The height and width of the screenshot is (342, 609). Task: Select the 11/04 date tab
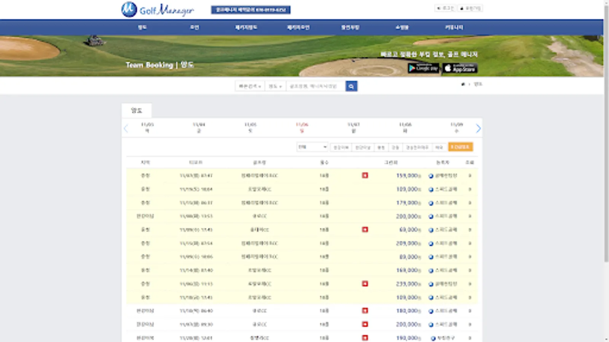(x=199, y=128)
